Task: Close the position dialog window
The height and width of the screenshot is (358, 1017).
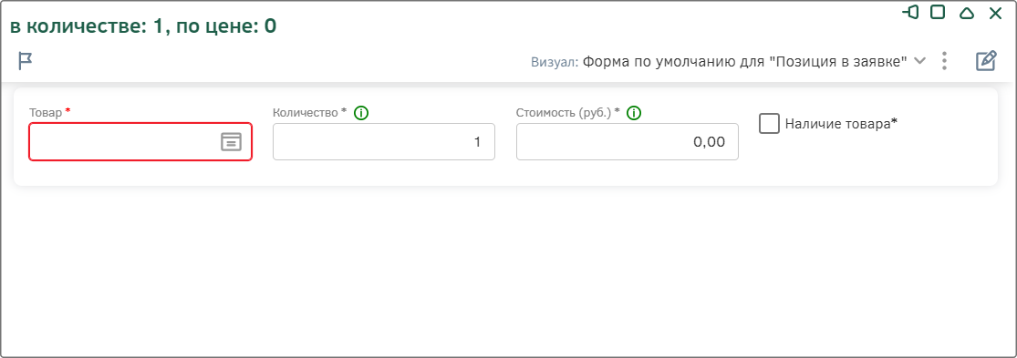Action: pyautogui.click(x=996, y=13)
